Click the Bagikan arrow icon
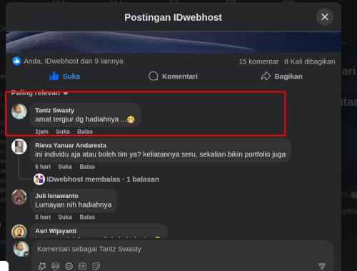Image resolution: width=357 pixels, height=271 pixels. pos(266,77)
